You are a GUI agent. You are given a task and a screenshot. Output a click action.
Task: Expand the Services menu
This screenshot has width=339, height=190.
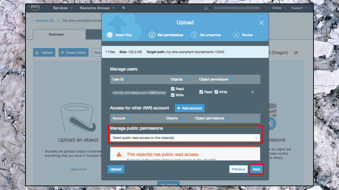(63, 8)
